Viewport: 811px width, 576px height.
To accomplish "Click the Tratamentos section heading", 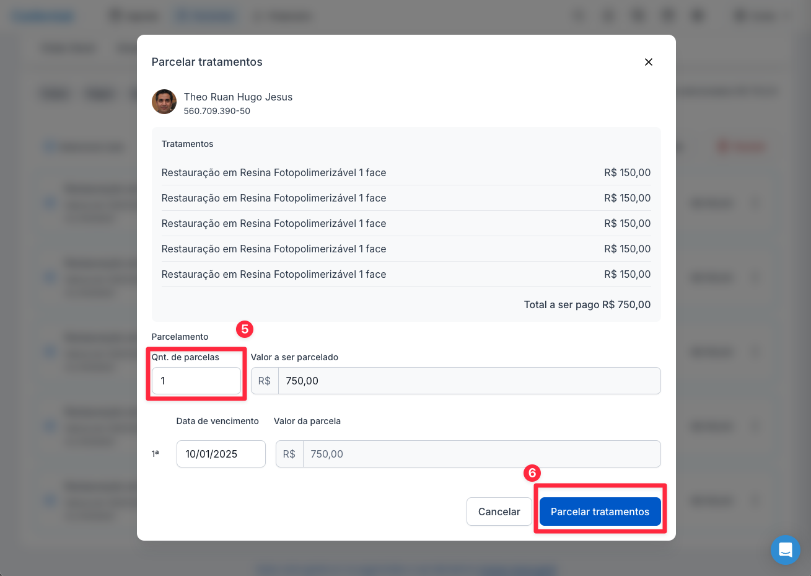I will [187, 144].
